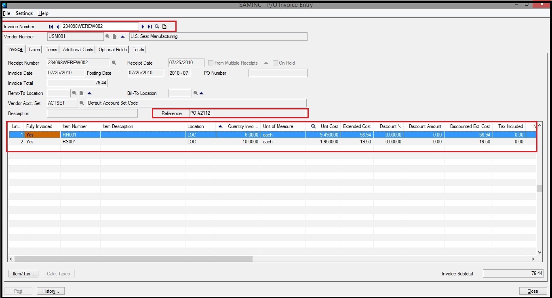Select item RS001 cell in grid
The width and height of the screenshot is (552, 298).
(x=80, y=142)
